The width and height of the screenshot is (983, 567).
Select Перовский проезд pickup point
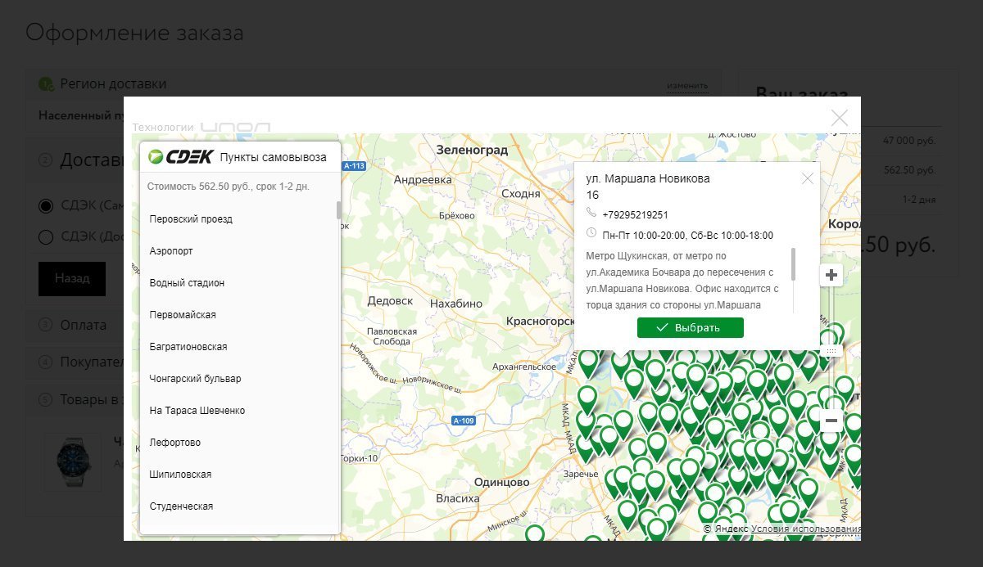pyautogui.click(x=192, y=219)
